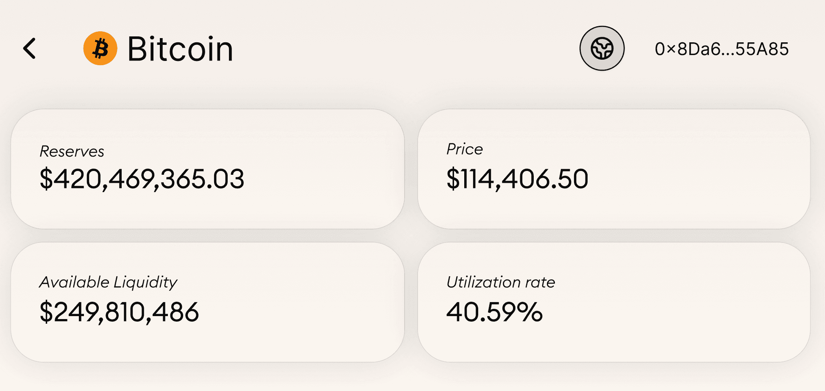Select the Bitcoin page title
This screenshot has width=825, height=391.
[x=180, y=49]
